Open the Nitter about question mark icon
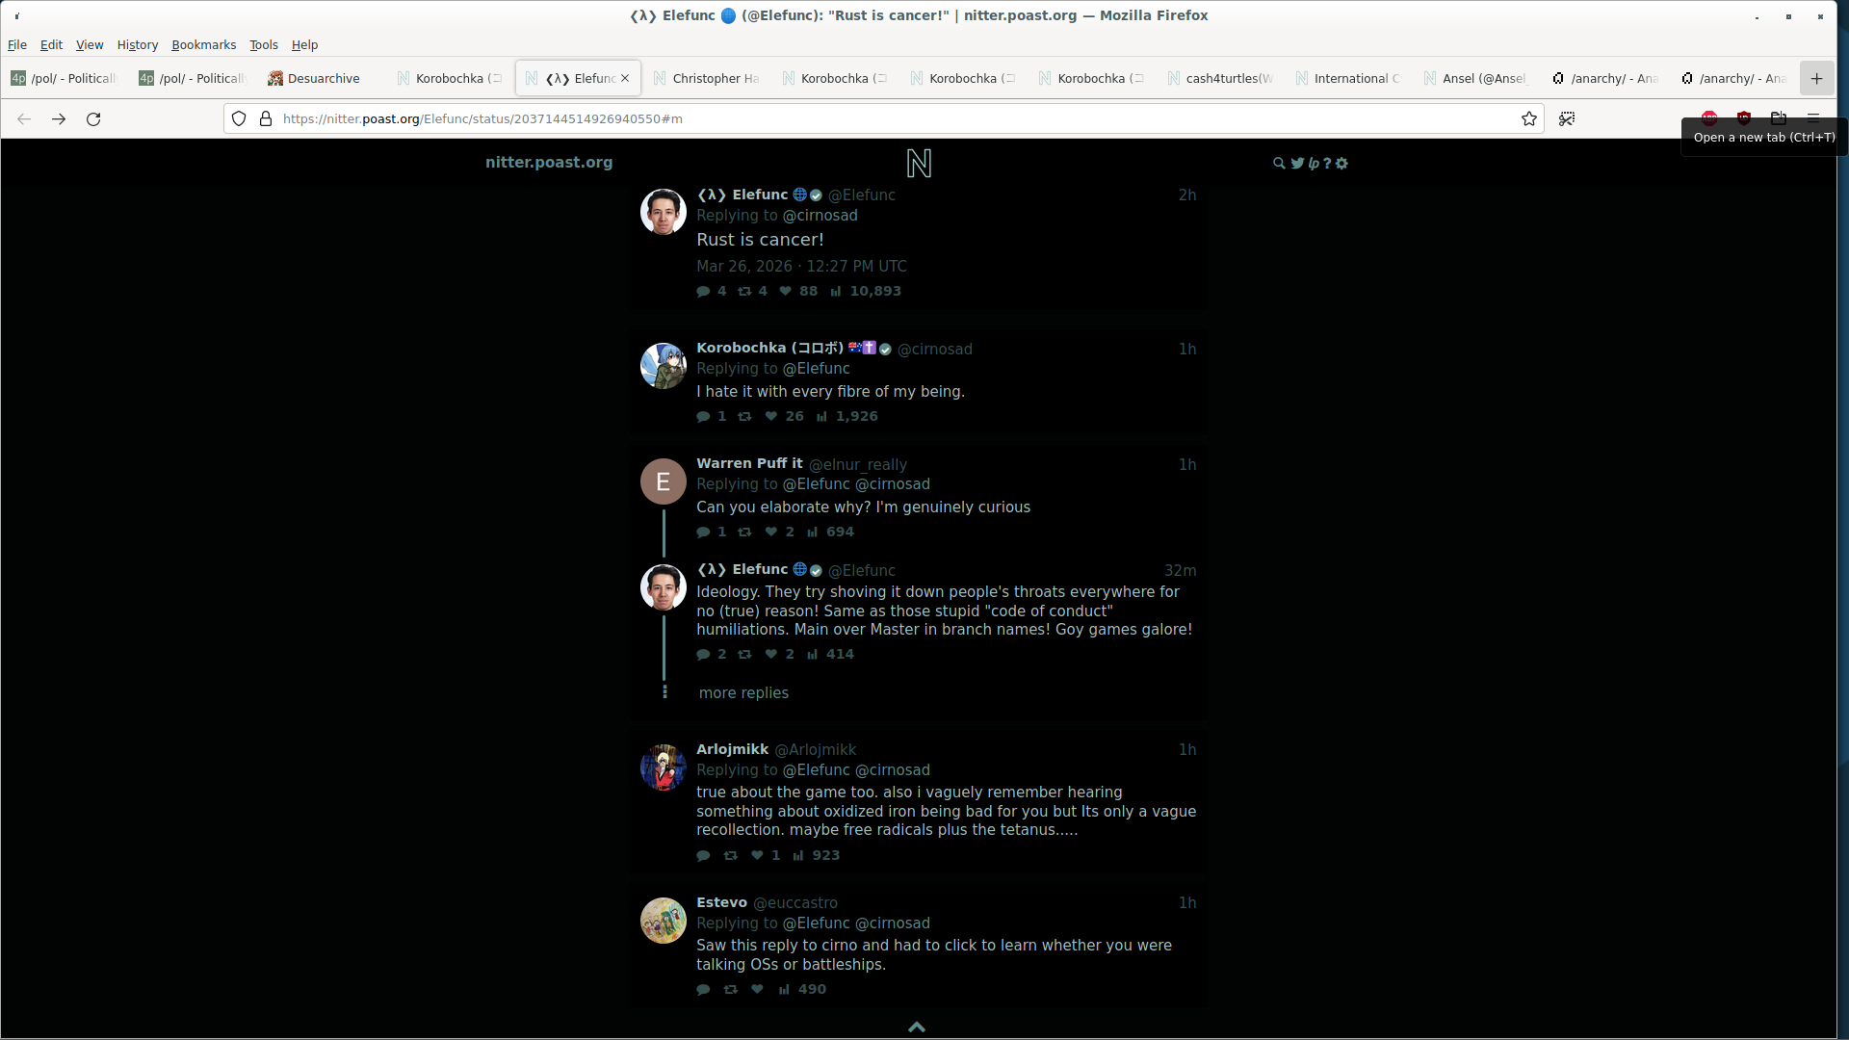The image size is (1849, 1040). click(x=1327, y=164)
